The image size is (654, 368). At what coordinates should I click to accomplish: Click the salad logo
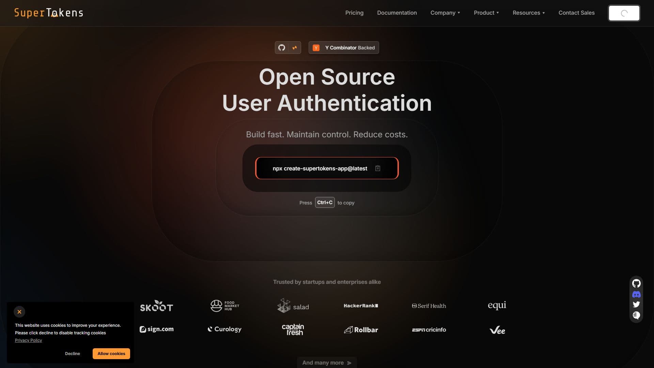coord(293,306)
